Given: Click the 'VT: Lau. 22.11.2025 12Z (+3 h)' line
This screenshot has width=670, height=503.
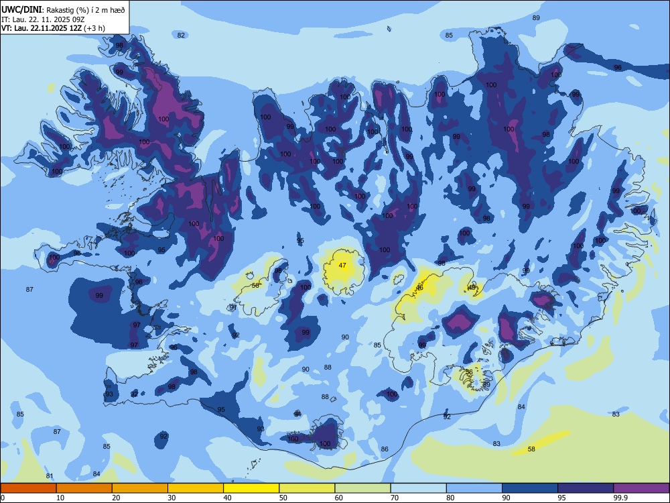Looking at the screenshot, I should click(53, 28).
